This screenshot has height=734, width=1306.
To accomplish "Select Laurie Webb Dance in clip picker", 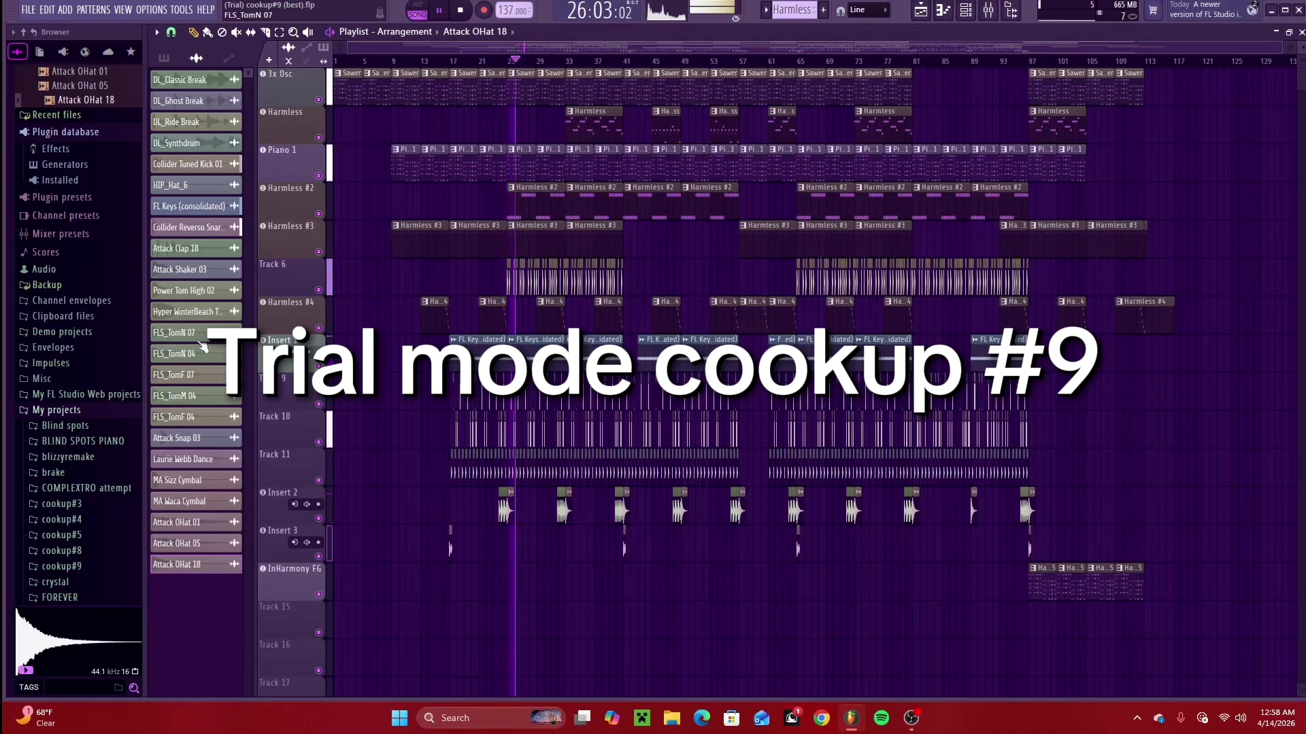I will point(196,459).
